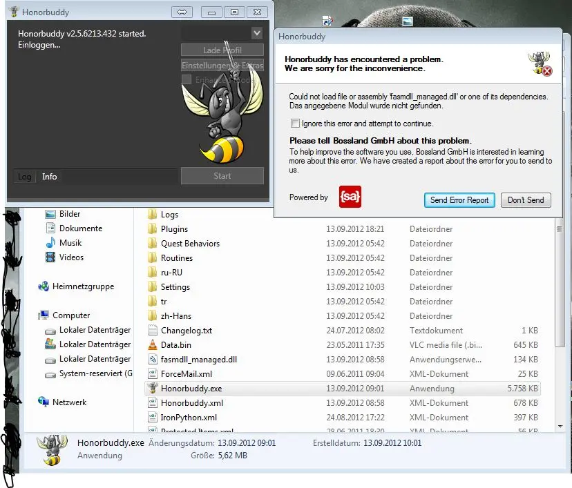
Task: Select the Quest Behaviors folder name
Action: (x=190, y=244)
